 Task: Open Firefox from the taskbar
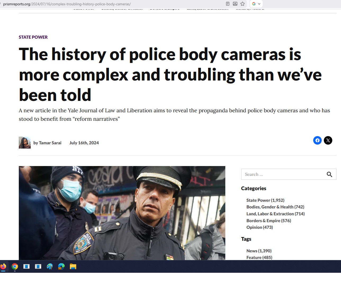click(x=3, y=266)
